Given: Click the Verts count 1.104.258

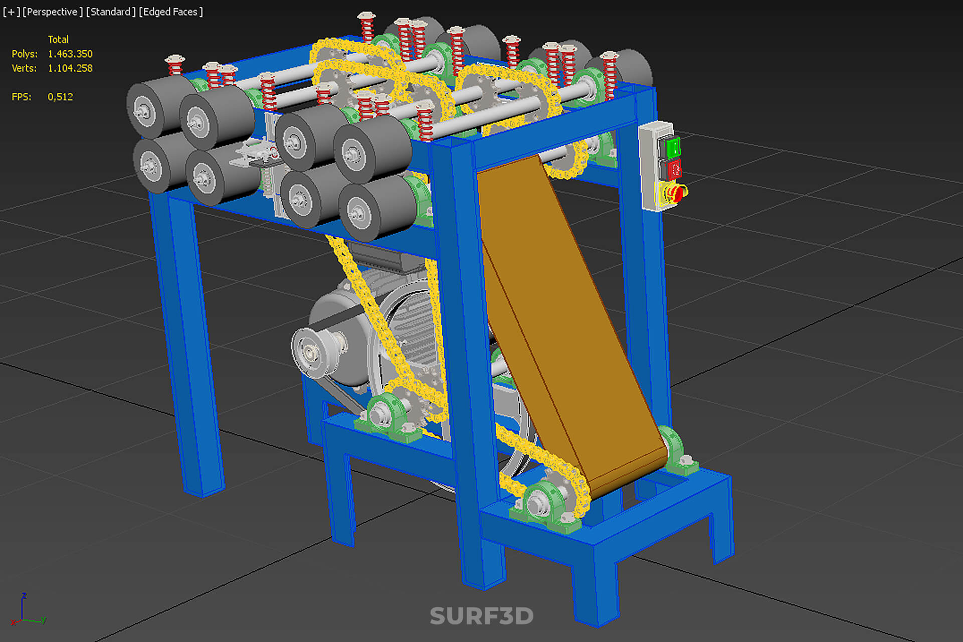Looking at the screenshot, I should pos(70,68).
